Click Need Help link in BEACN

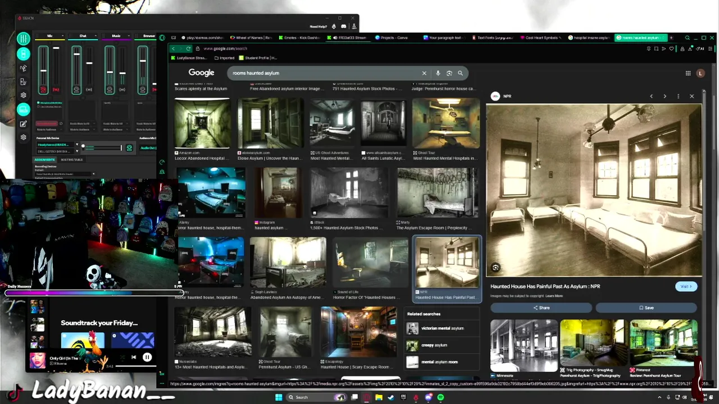[318, 26]
